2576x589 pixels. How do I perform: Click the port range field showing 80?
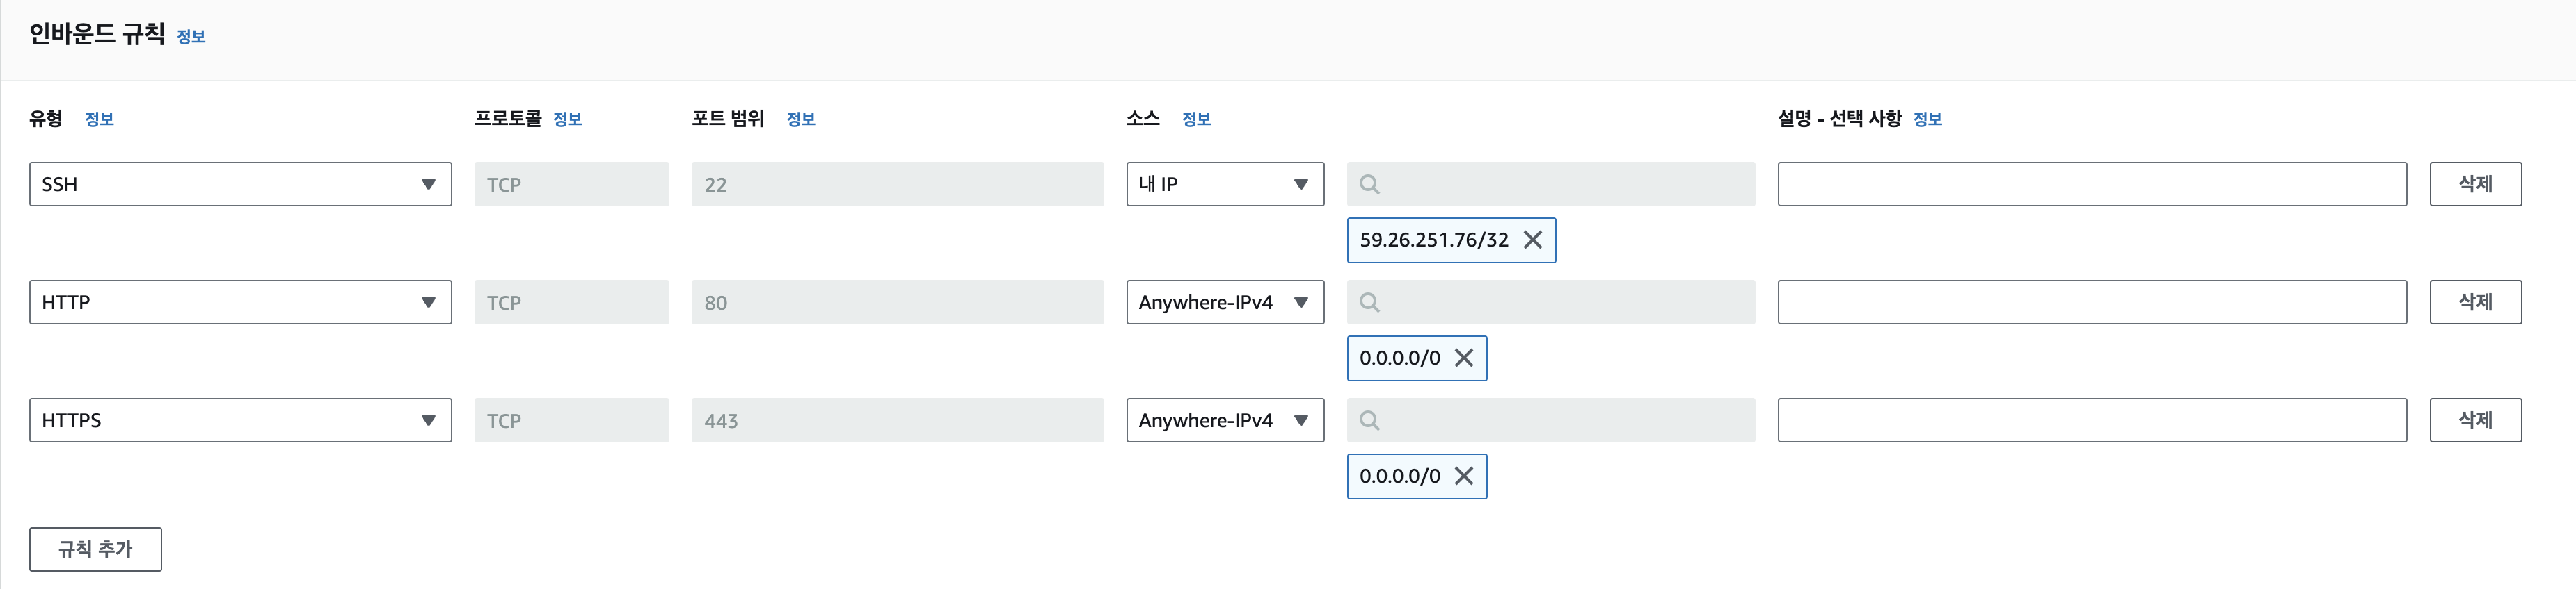pyautogui.click(x=897, y=301)
